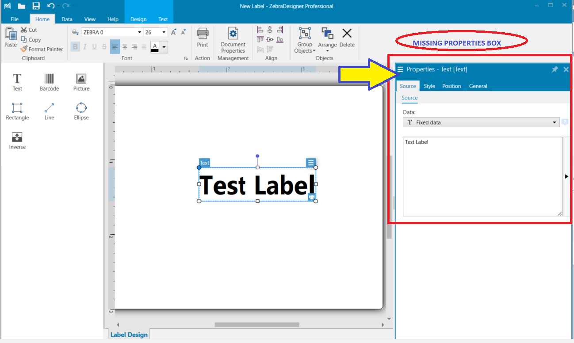Toggle bold formatting
Screen dimensions: 574x343
(x=75, y=47)
